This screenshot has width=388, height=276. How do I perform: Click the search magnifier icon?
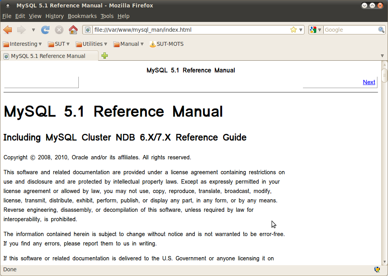(x=381, y=30)
